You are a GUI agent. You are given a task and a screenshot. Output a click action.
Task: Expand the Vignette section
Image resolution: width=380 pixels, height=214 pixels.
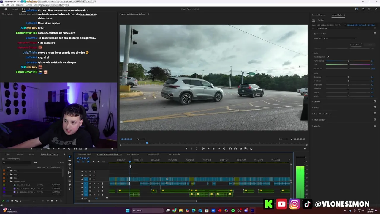313,126
